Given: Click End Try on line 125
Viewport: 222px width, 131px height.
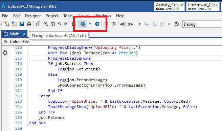Looking at the screenshot, I should [47, 112].
